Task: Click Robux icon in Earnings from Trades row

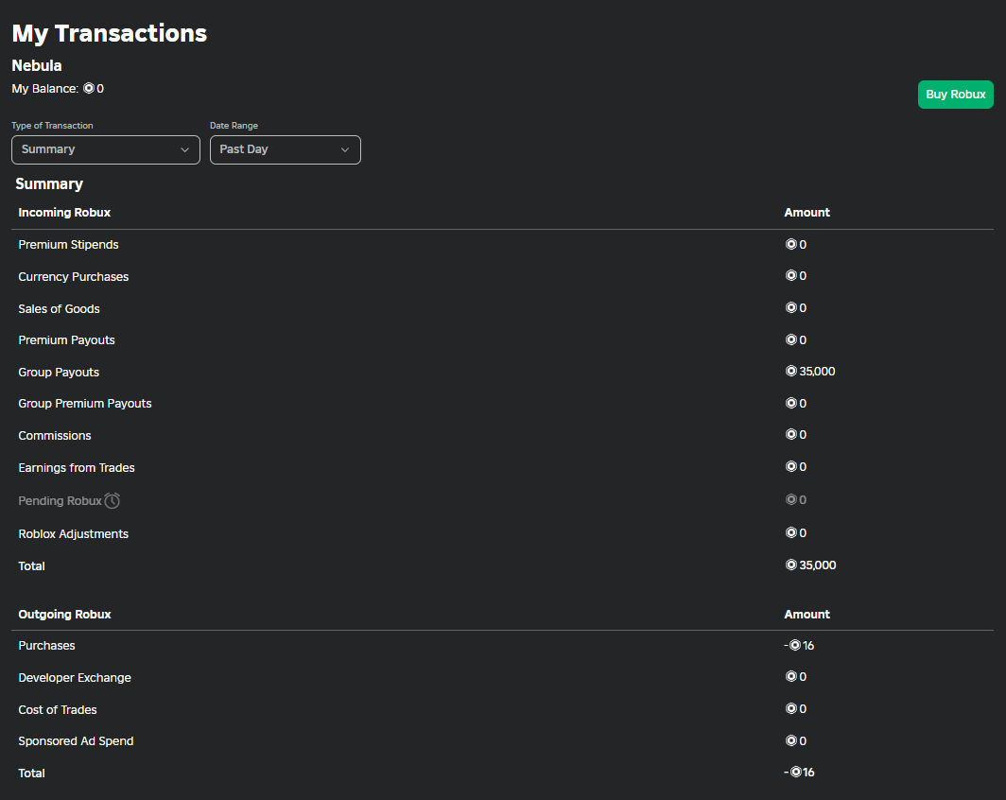Action: click(791, 466)
